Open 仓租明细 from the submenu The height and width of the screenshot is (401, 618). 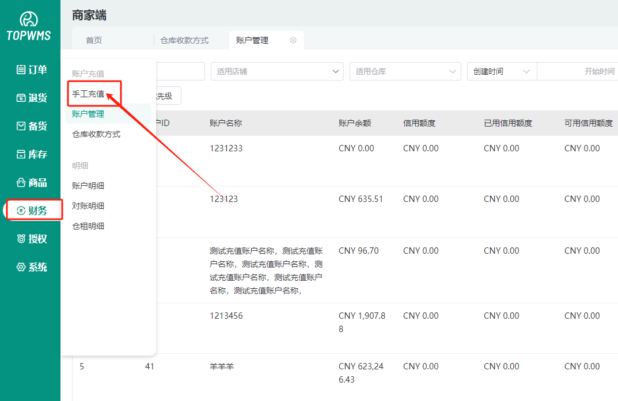tap(88, 226)
